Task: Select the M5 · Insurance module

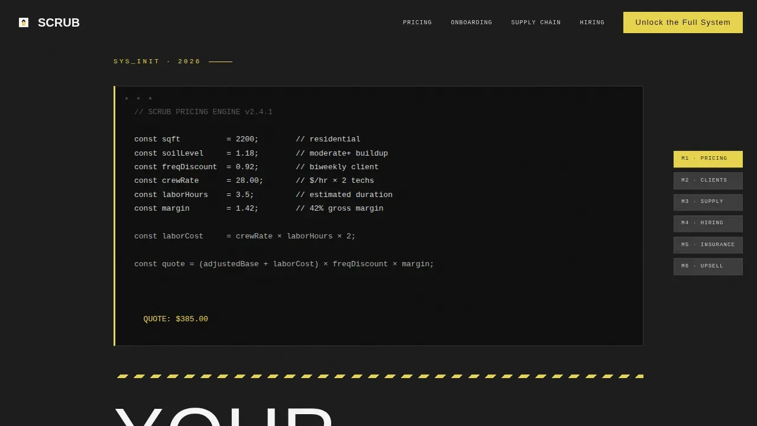Action: pyautogui.click(x=708, y=245)
